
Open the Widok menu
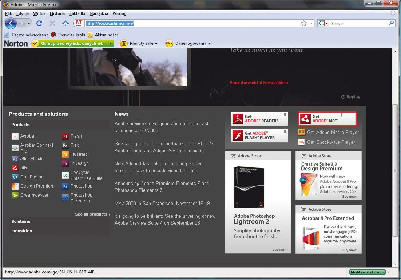(39, 13)
